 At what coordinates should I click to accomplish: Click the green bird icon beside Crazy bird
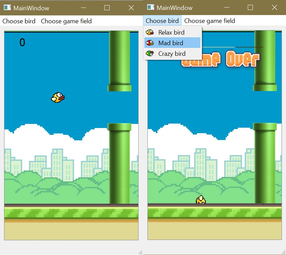(149, 53)
